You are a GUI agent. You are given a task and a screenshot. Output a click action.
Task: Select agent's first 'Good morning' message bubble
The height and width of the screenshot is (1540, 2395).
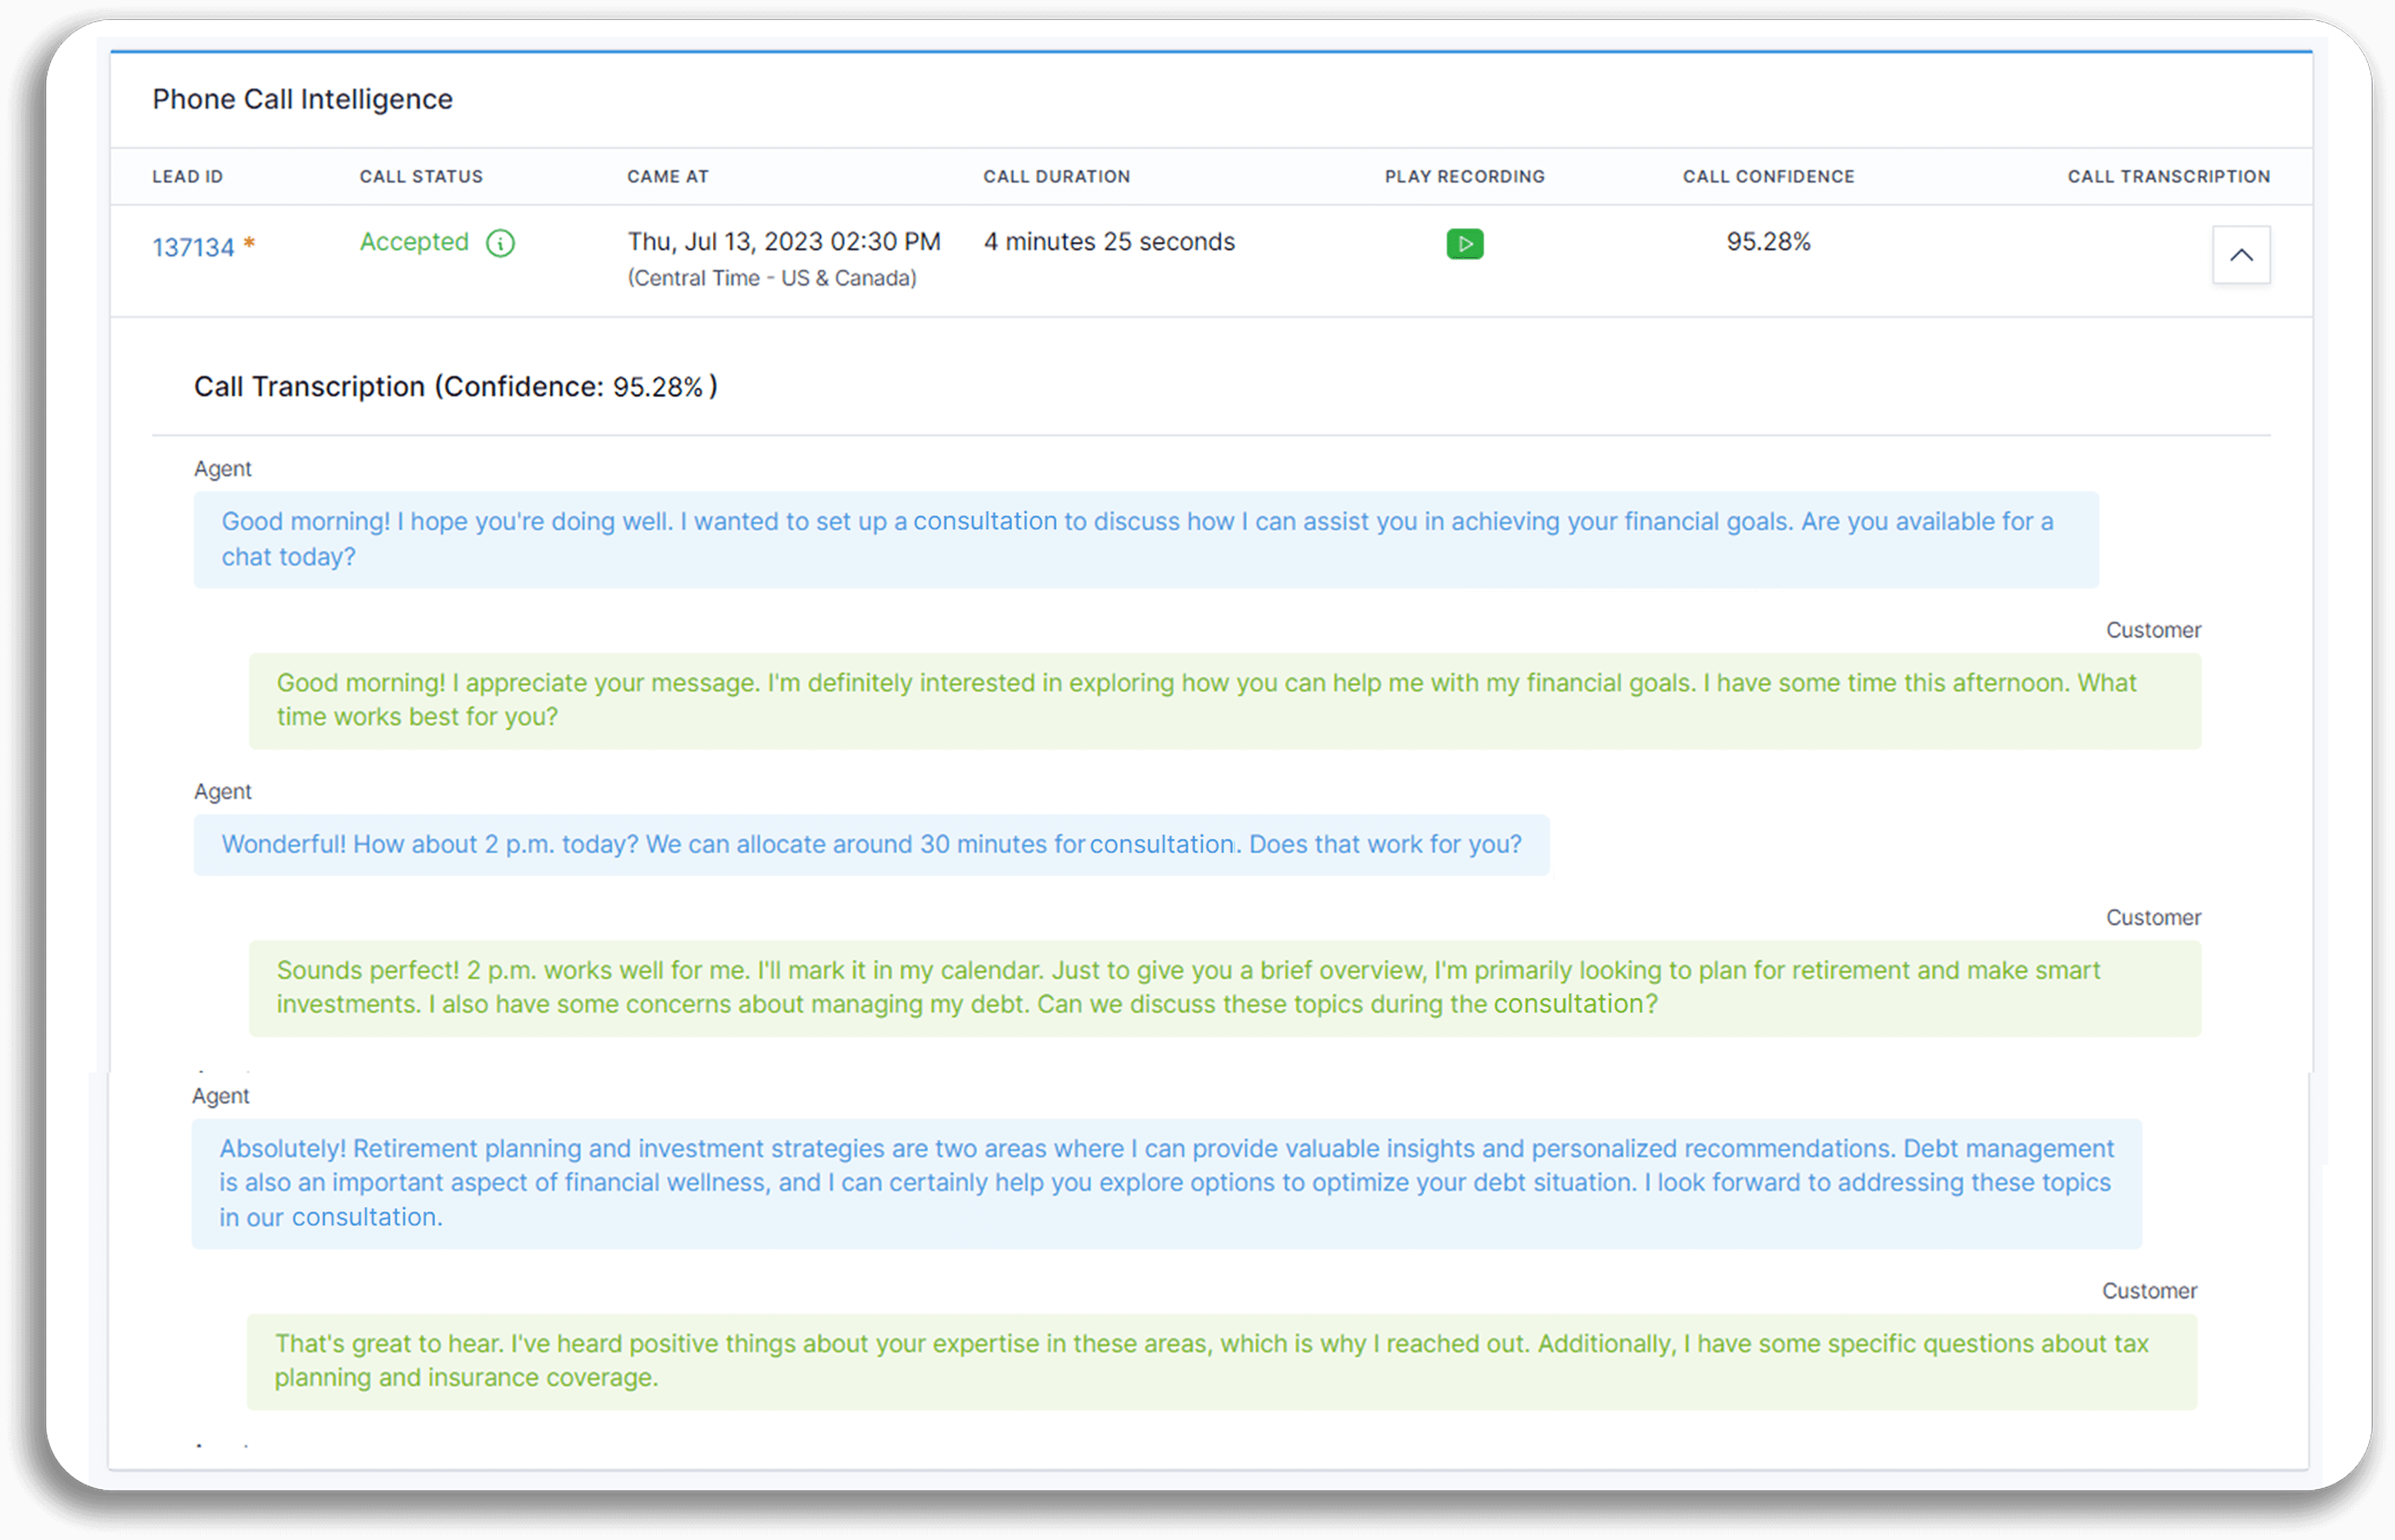click(1145, 539)
